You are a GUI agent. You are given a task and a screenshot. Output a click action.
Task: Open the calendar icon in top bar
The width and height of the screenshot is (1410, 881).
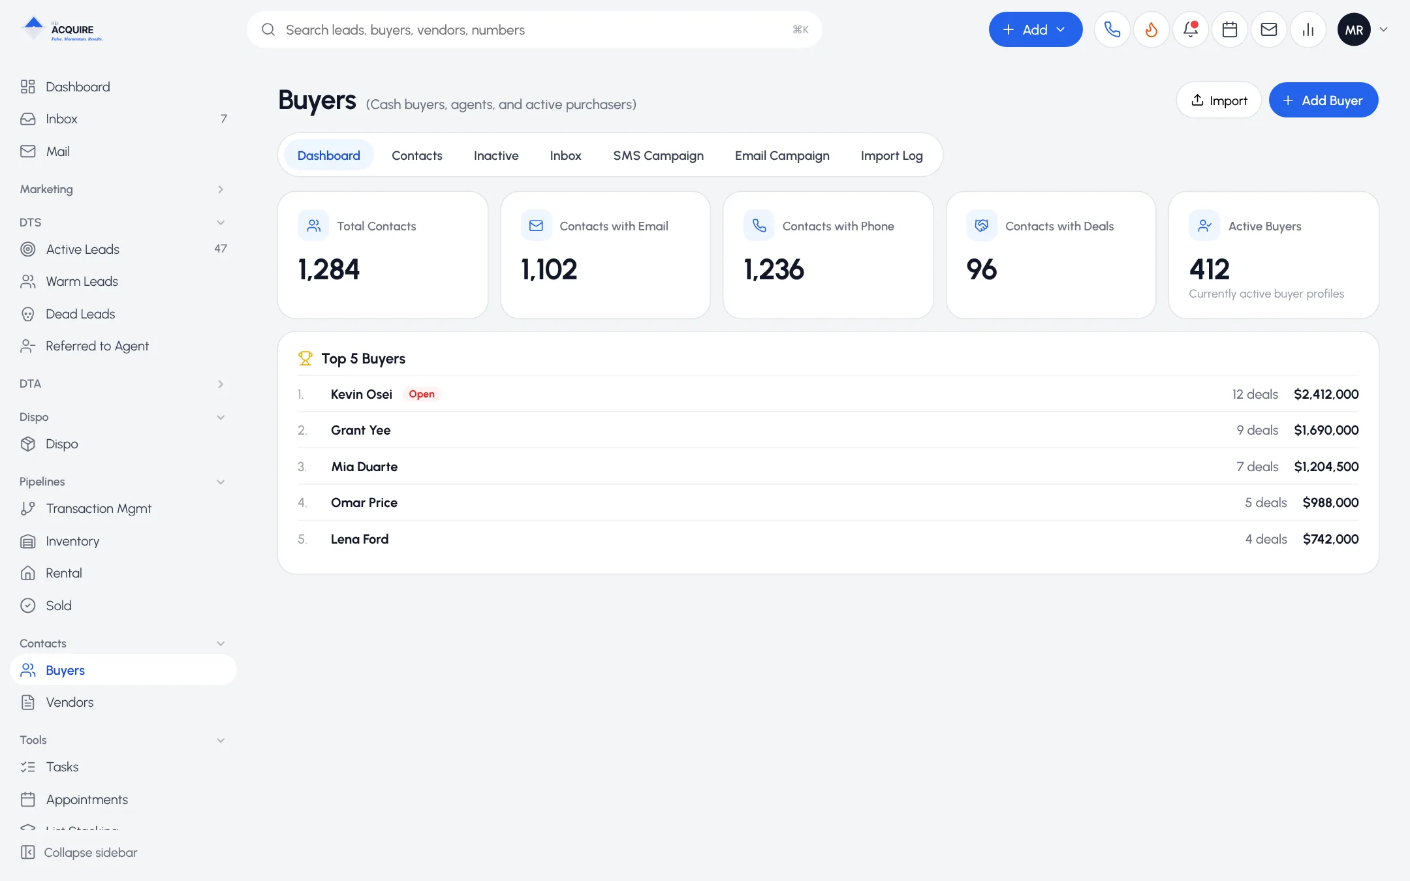point(1229,29)
